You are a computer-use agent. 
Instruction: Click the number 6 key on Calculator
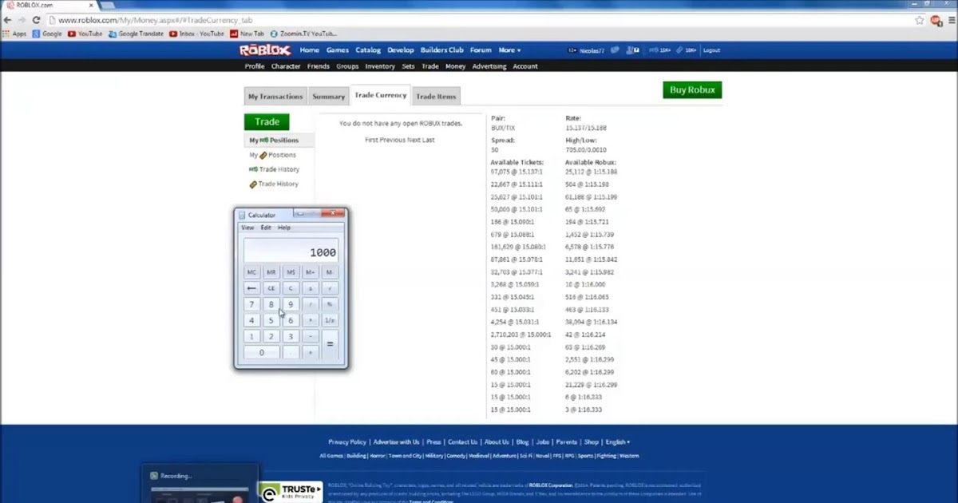[291, 320]
